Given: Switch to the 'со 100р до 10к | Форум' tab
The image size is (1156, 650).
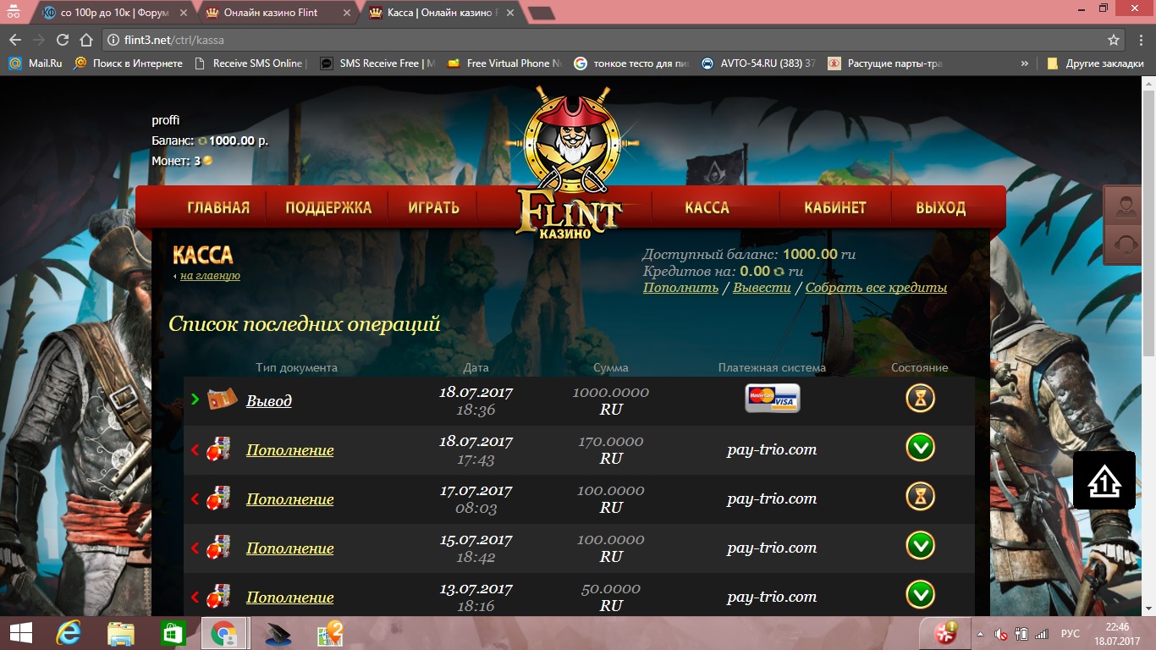Looking at the screenshot, I should [x=115, y=13].
